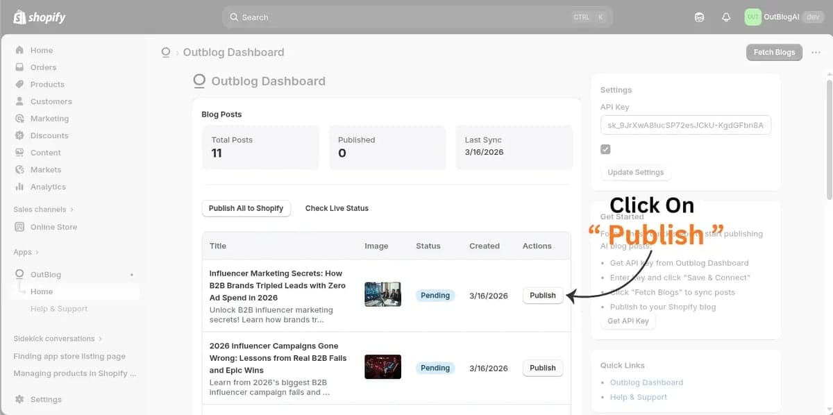Click the Created column header
The width and height of the screenshot is (833, 415).
485,246
